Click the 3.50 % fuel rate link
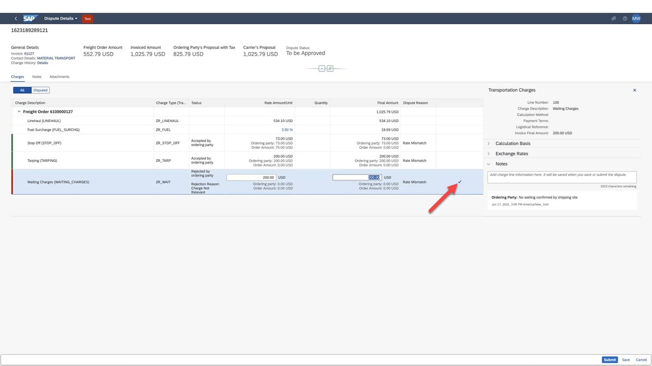 [287, 130]
